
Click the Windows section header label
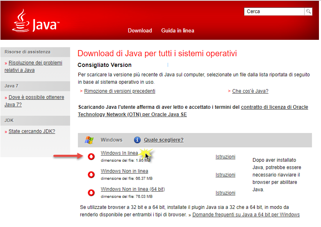click(x=112, y=140)
